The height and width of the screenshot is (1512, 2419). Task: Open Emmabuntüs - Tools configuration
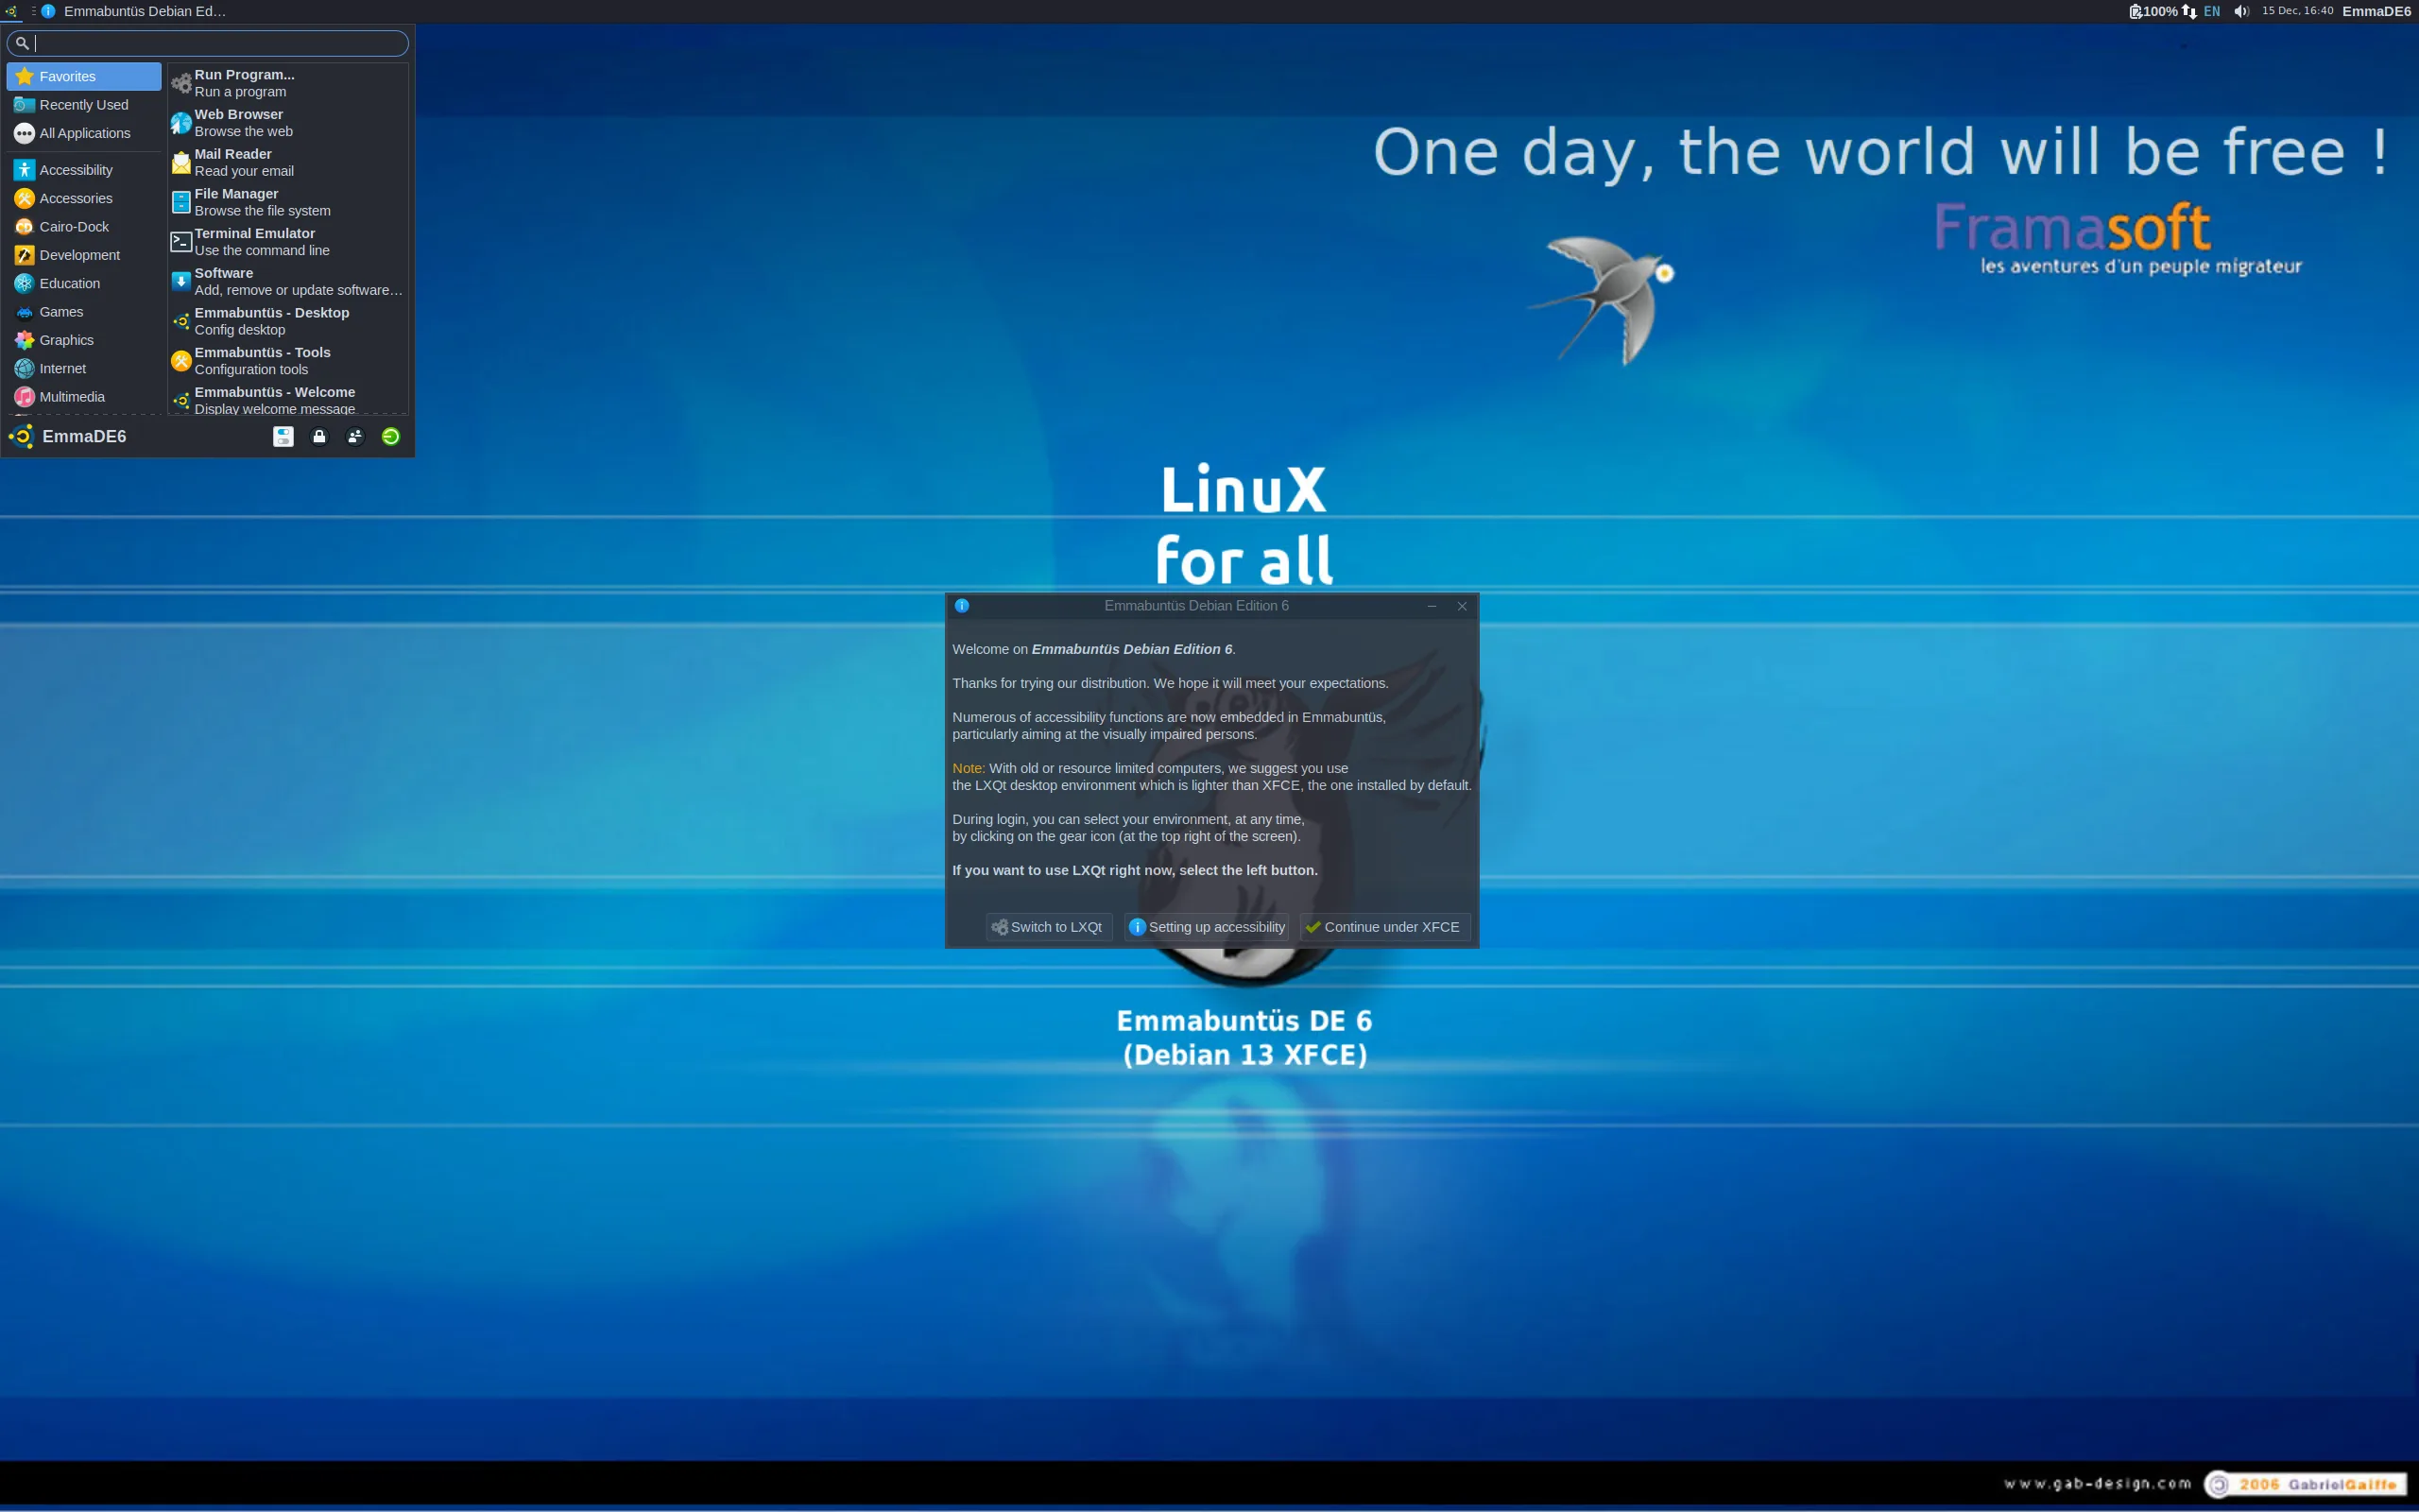coord(263,360)
